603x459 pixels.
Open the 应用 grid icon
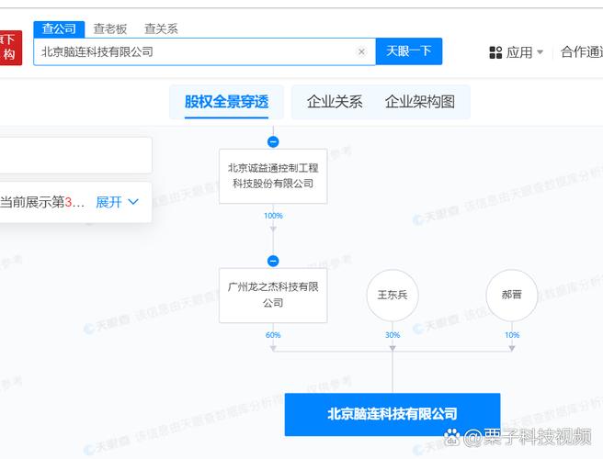(495, 52)
